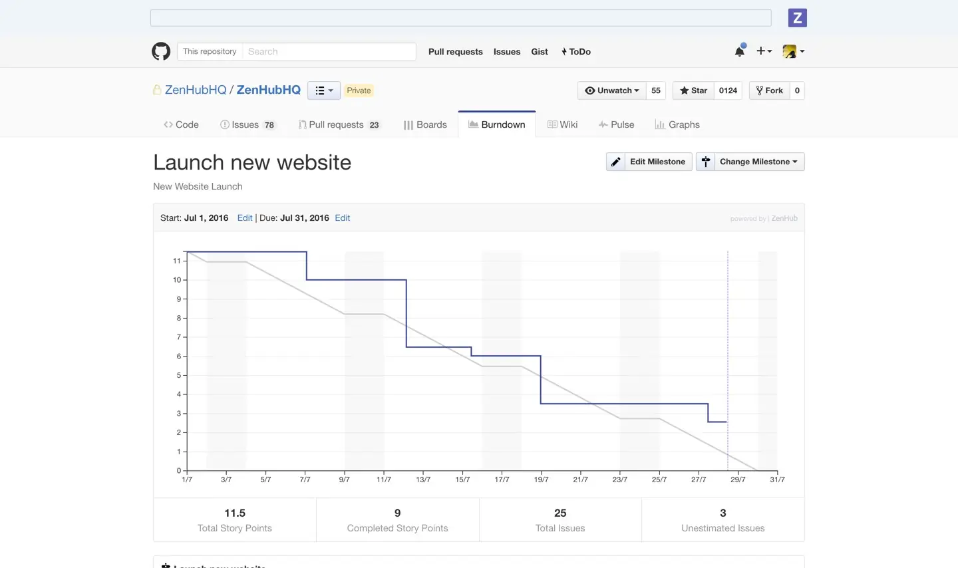Open the user avatar menu

click(x=794, y=51)
